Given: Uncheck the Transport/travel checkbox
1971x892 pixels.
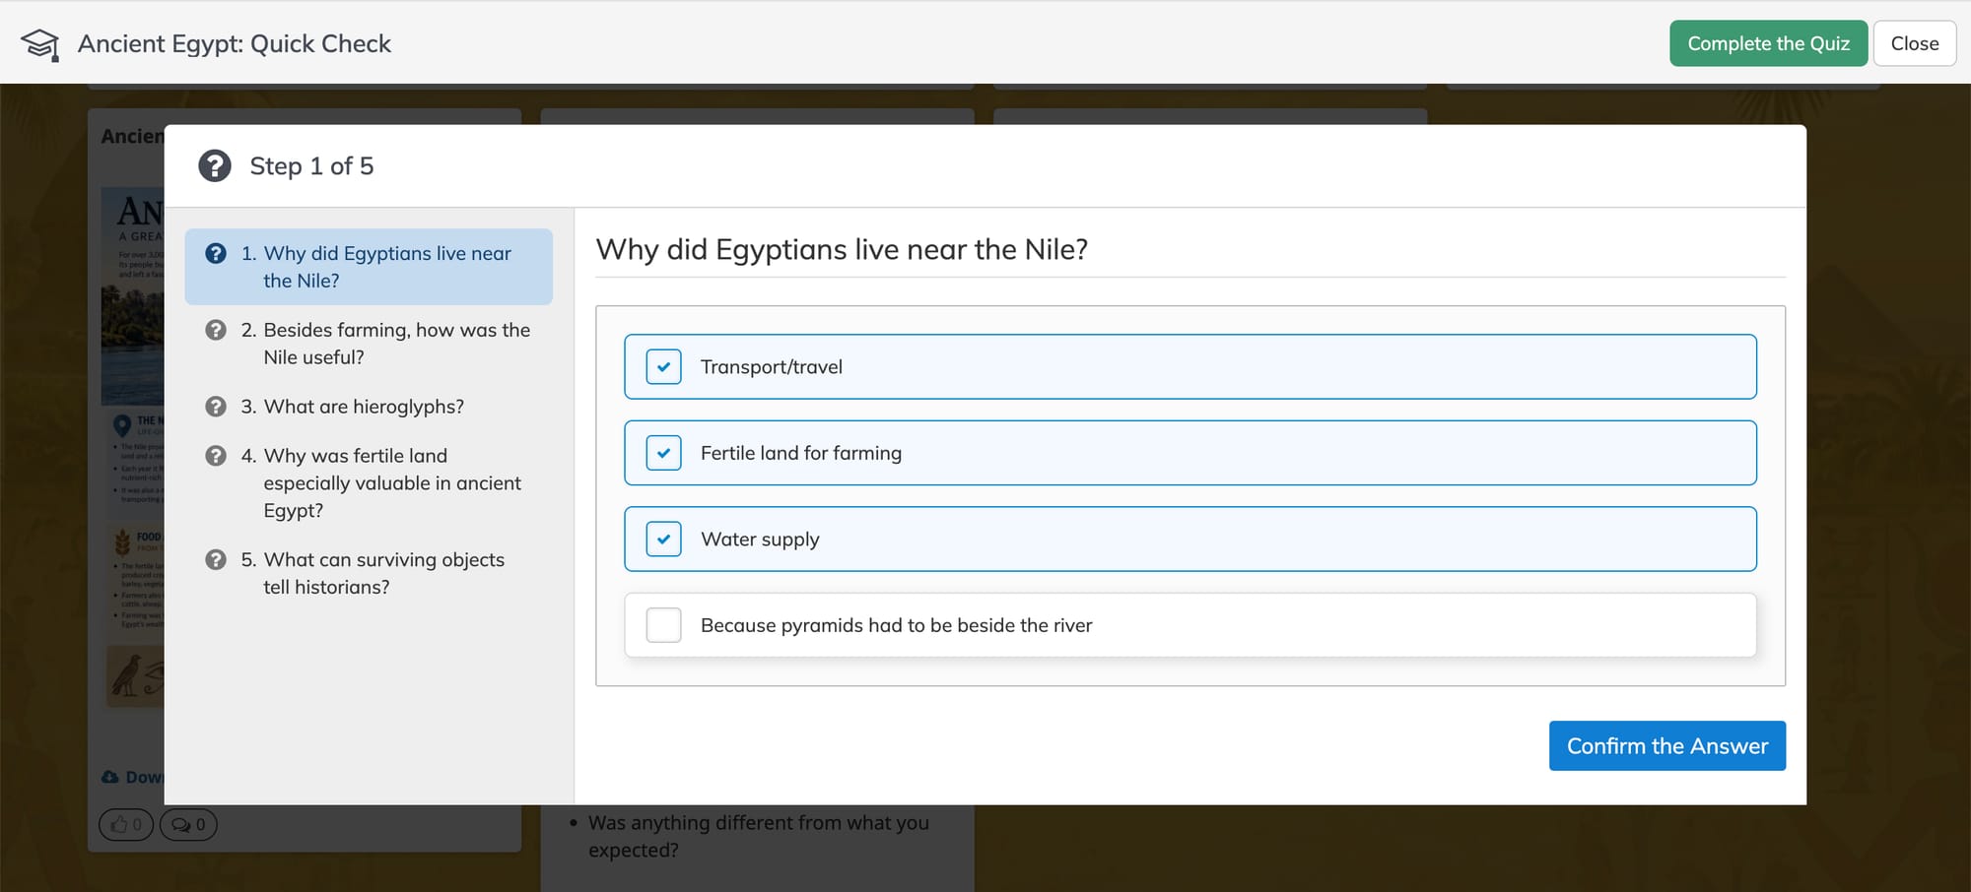Looking at the screenshot, I should point(663,366).
